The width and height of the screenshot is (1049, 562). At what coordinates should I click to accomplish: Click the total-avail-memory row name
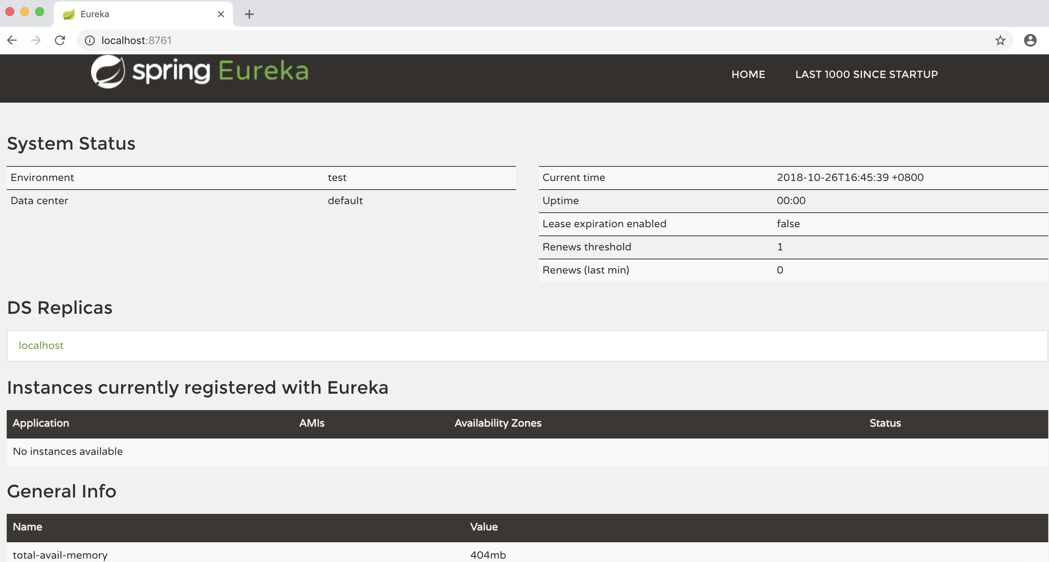tap(60, 555)
